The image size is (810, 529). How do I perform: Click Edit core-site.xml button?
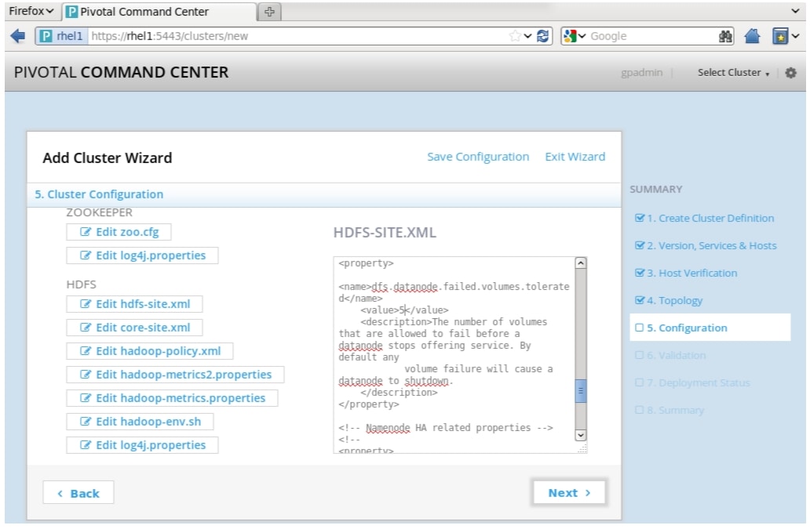click(x=134, y=328)
